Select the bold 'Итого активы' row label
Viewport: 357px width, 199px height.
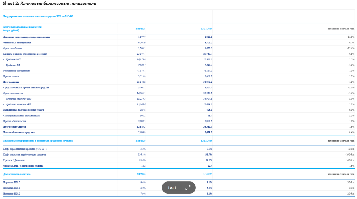pos(11,82)
